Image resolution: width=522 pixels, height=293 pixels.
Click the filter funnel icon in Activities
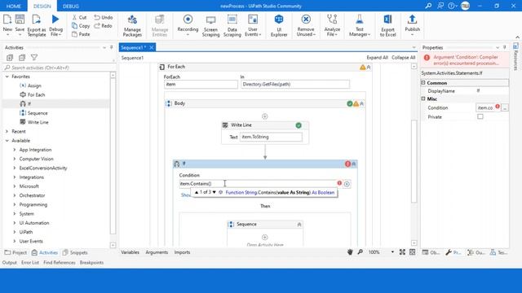pyautogui.click(x=34, y=58)
